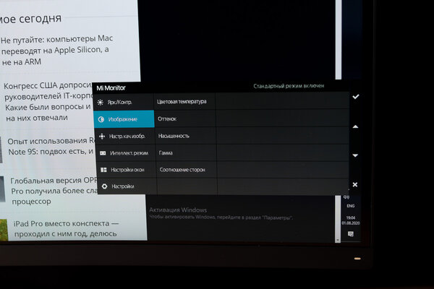Choose the Цветовая температура option
Screen dimensions: 434x289
pos(184,101)
